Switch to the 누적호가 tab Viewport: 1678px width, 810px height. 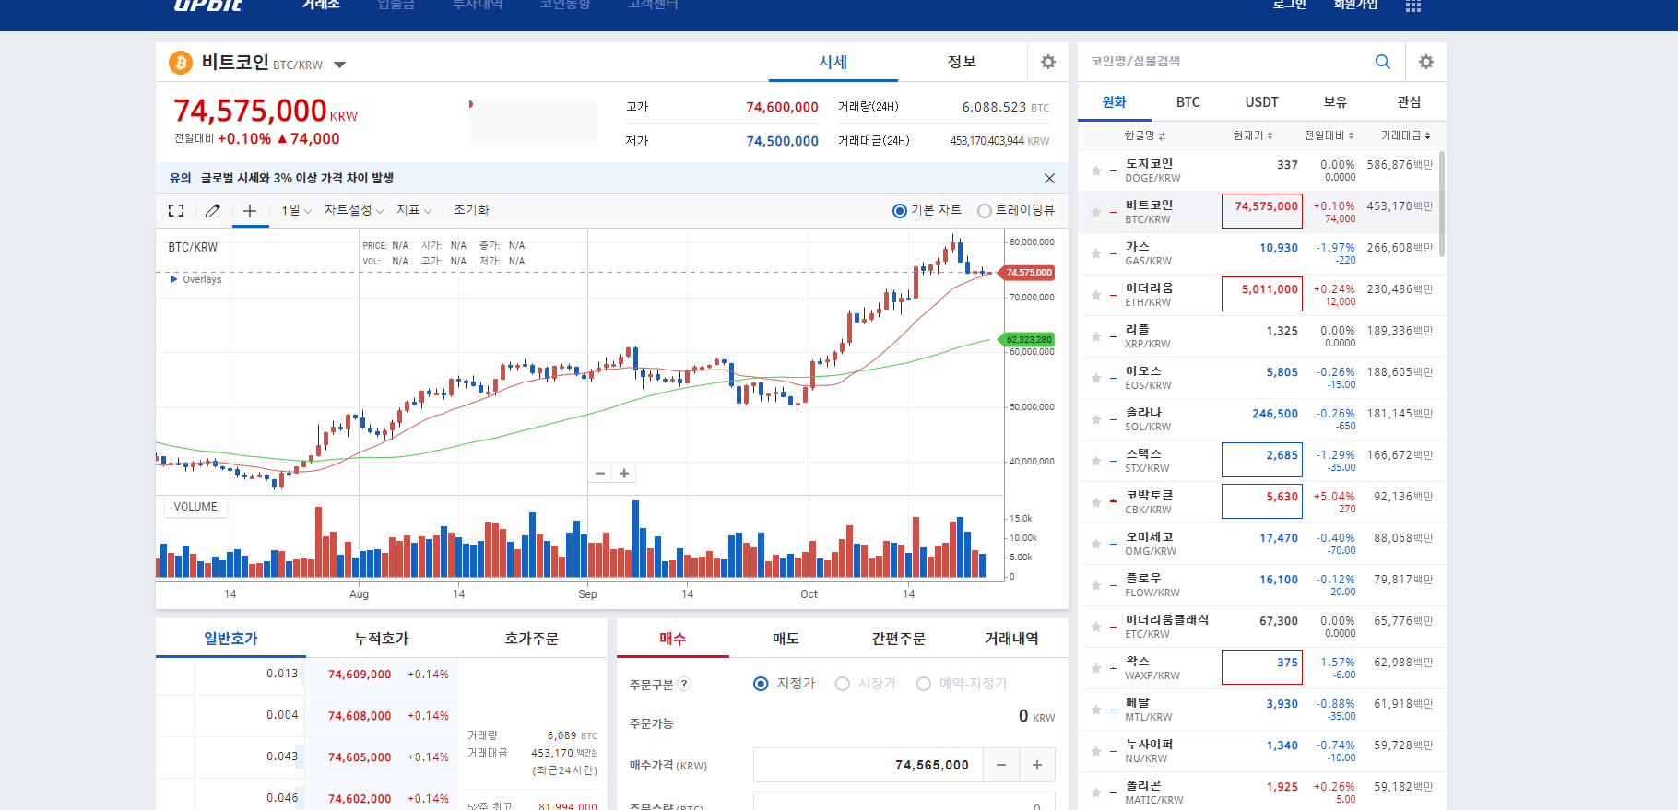(x=382, y=638)
